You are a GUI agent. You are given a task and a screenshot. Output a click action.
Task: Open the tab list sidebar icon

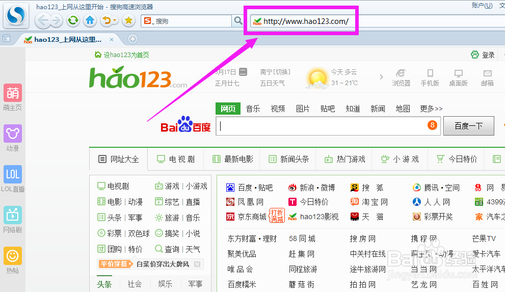point(7,39)
